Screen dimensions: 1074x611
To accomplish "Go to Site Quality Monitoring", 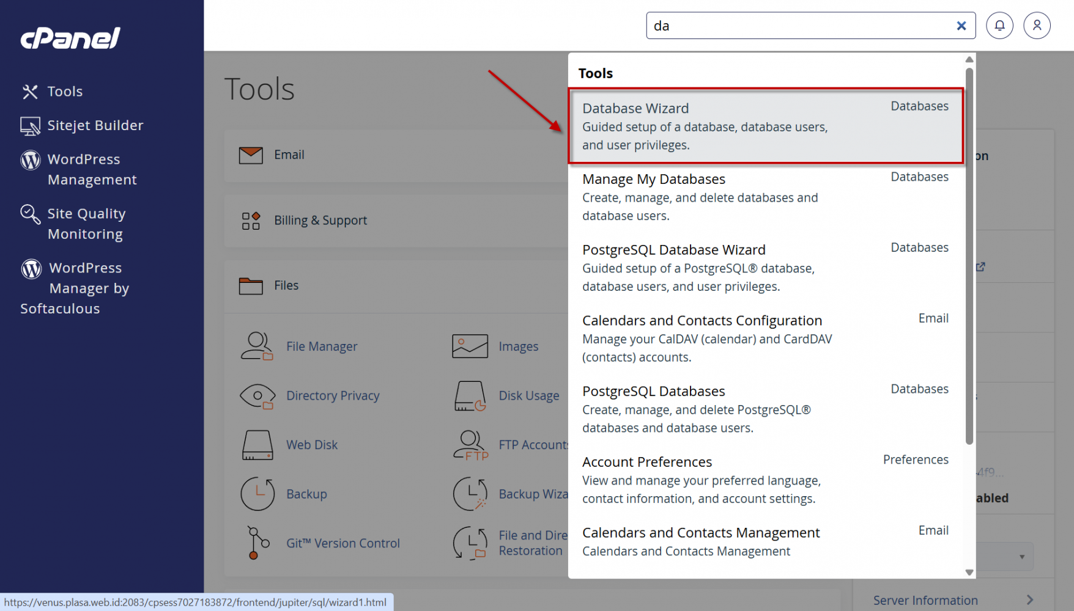I will coord(86,224).
